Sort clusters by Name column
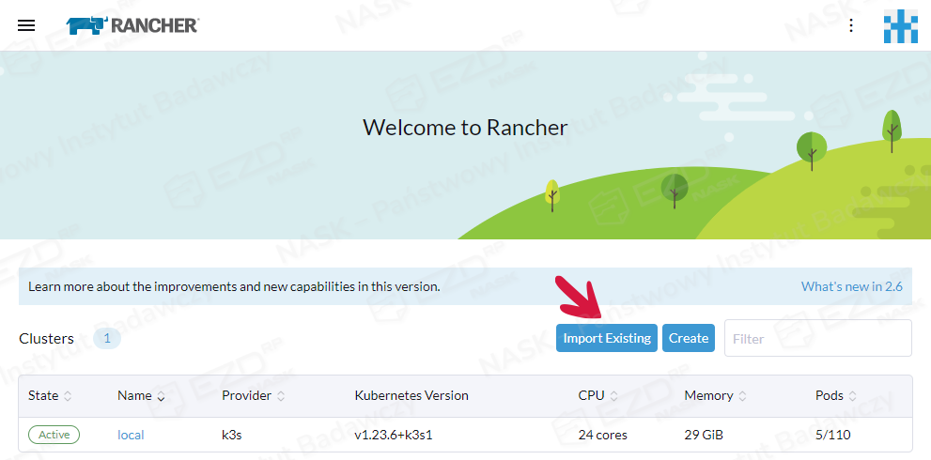This screenshot has width=931, height=460. pyautogui.click(x=141, y=395)
